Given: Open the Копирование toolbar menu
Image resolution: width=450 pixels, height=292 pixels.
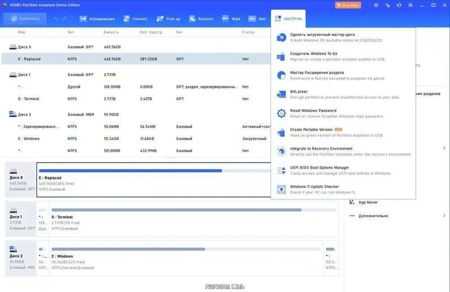Looking at the screenshot, I should 97,19.
